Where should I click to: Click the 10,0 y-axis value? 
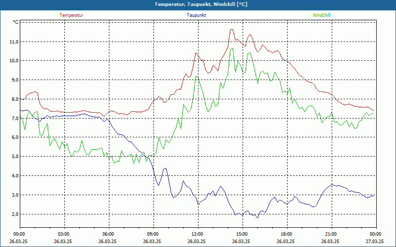click(x=14, y=61)
